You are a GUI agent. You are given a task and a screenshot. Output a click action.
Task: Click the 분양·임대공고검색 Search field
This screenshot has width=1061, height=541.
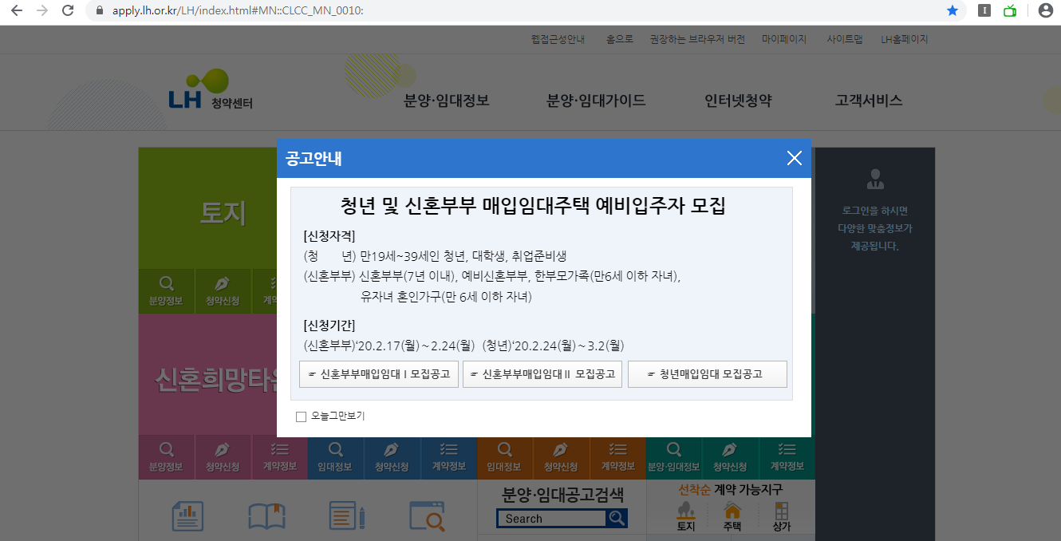click(551, 519)
